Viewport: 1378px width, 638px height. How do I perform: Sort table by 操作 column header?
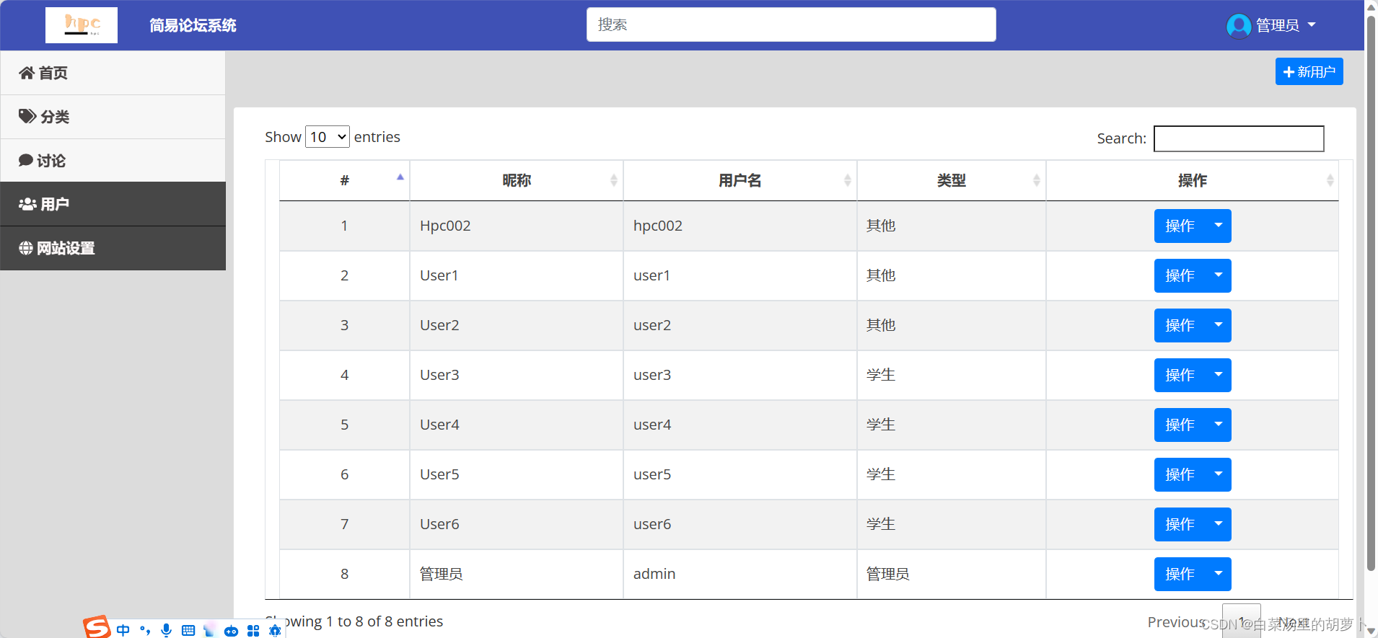pos(1193,180)
